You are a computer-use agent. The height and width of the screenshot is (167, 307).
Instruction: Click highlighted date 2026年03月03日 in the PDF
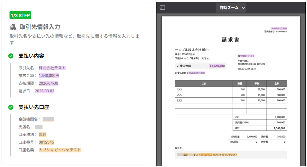point(279,29)
